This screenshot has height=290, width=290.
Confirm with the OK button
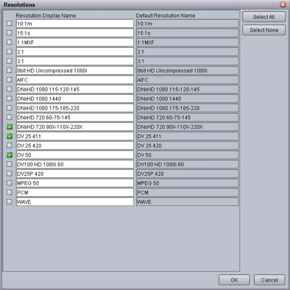click(x=234, y=280)
